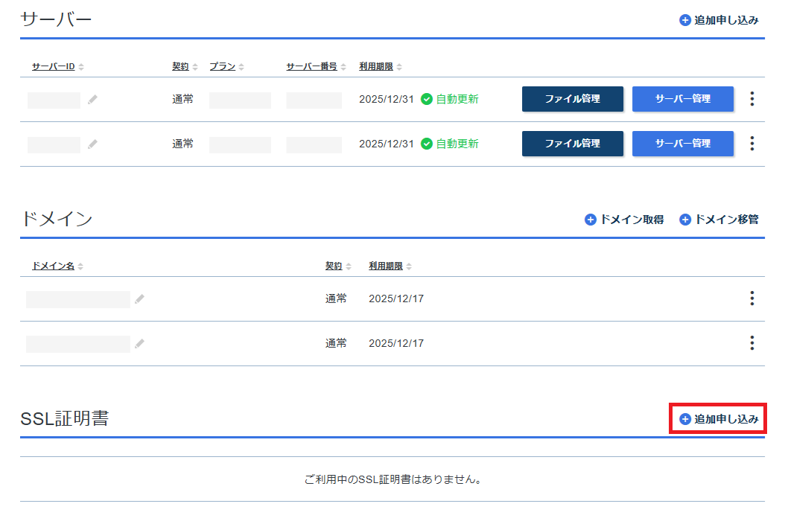Click 自動更新 text in the first server row
The width and height of the screenshot is (785, 527).
click(x=457, y=99)
